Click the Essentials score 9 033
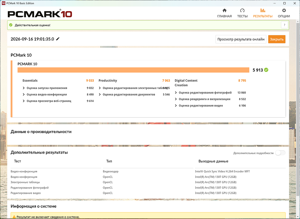This screenshot has width=300, height=219. click(x=90, y=81)
